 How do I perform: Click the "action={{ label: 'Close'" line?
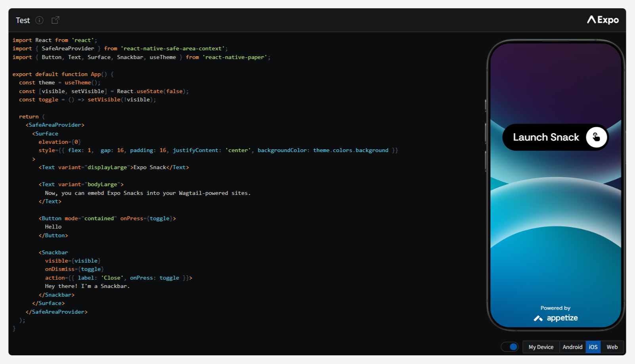click(x=119, y=278)
